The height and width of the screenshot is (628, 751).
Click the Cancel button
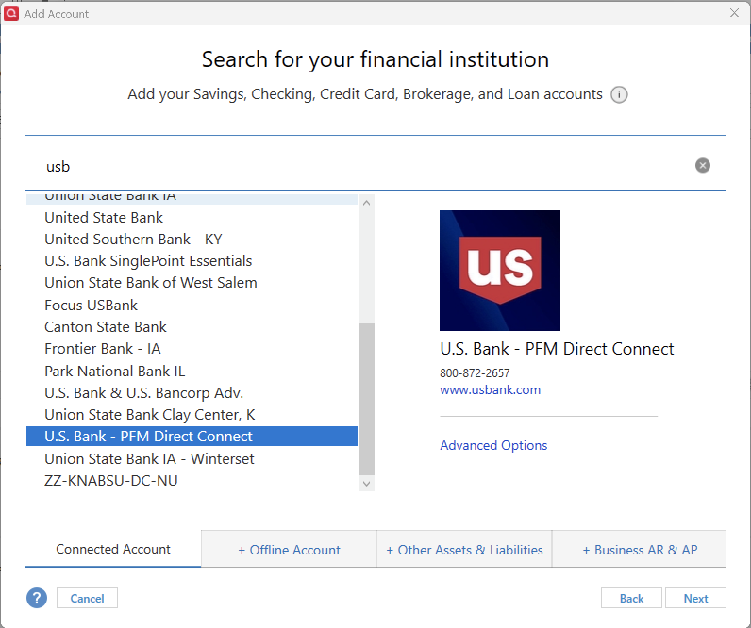point(87,598)
